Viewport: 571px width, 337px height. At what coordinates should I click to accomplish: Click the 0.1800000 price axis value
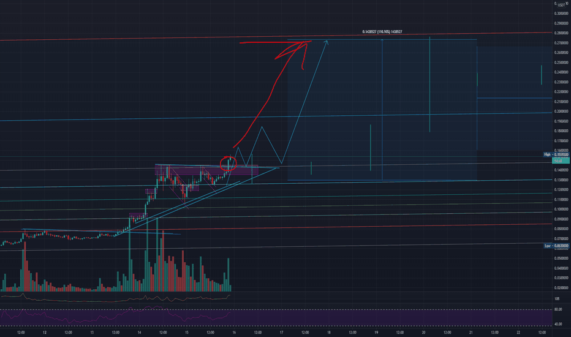[x=561, y=131]
